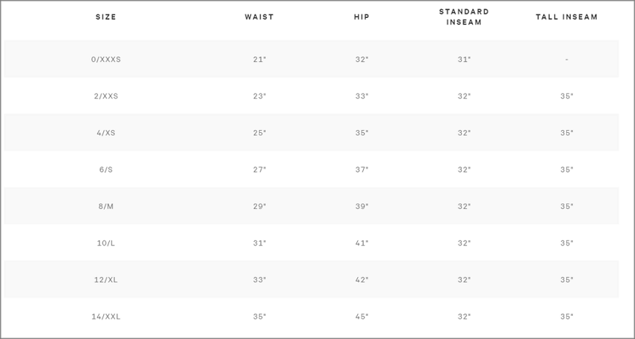Click the SIZE column header
635x339 pixels.
pos(105,17)
